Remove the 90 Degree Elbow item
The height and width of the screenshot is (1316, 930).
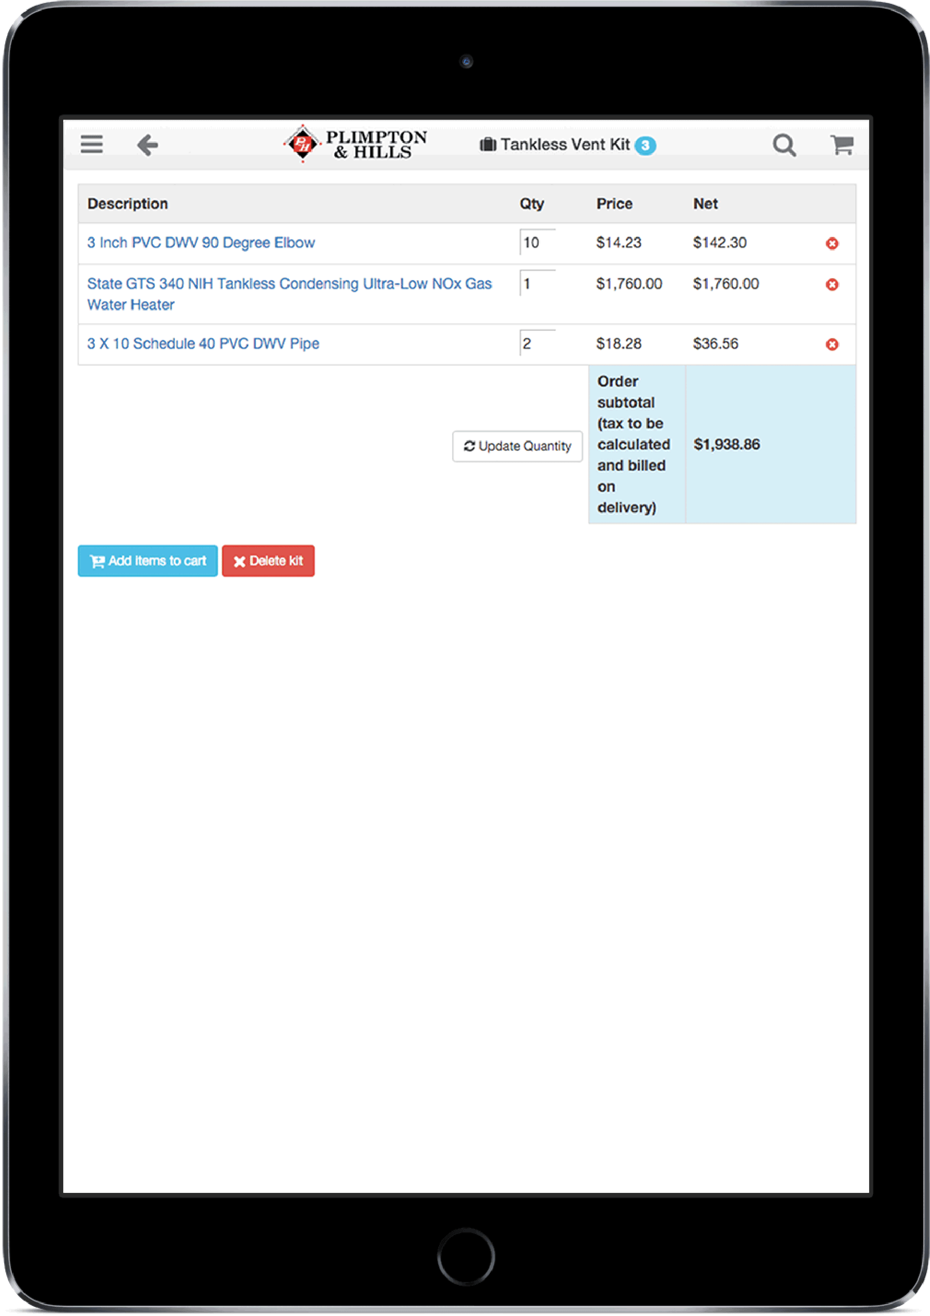coord(831,244)
